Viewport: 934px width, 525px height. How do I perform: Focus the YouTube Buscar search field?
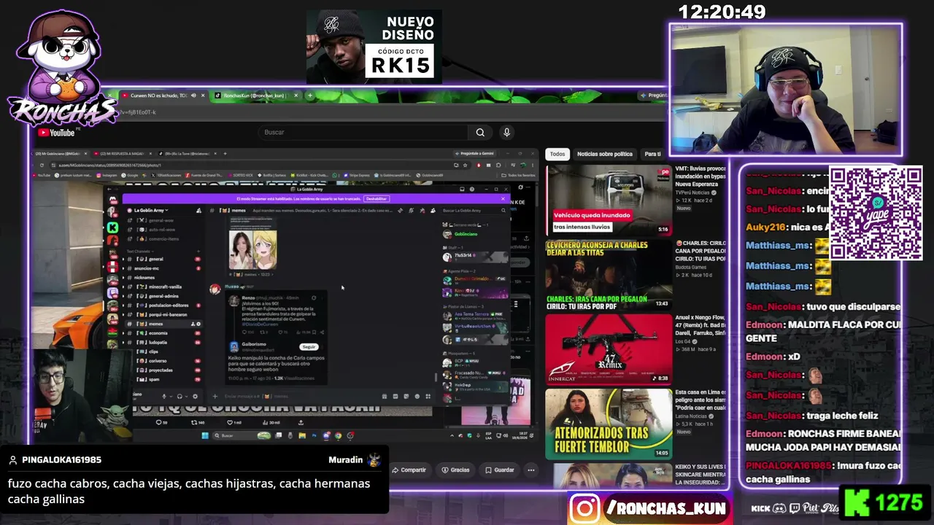click(x=363, y=132)
